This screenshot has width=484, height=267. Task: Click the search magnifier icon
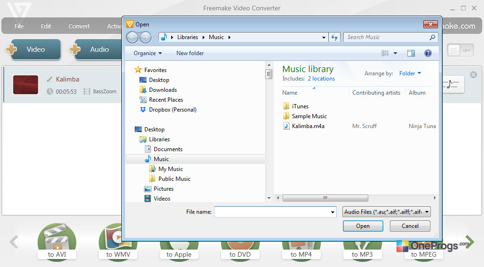pos(432,37)
